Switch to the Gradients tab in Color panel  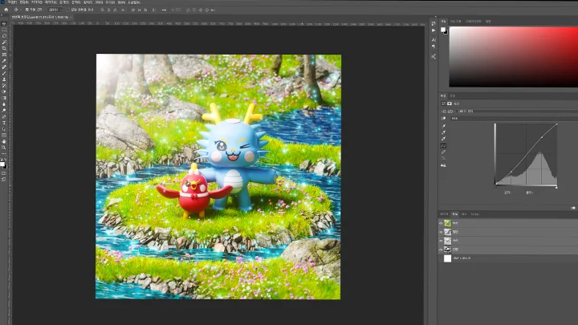[x=474, y=22]
